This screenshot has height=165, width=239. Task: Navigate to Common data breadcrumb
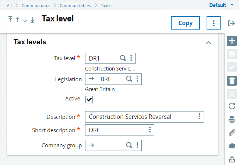click(x=35, y=6)
